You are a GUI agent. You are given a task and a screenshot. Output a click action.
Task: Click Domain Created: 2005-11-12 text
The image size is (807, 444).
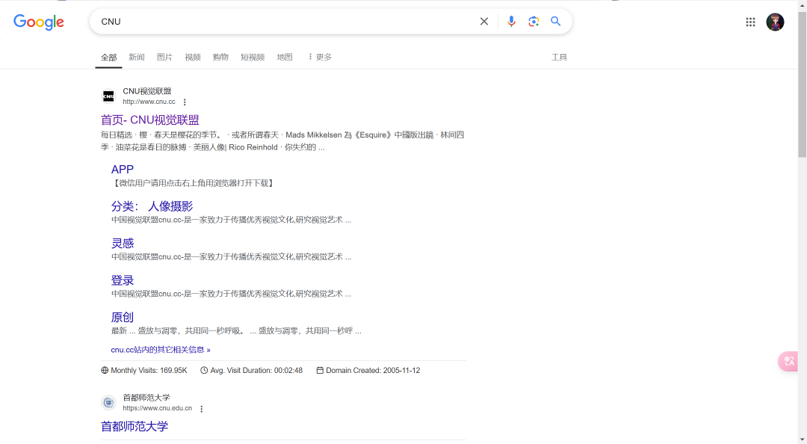tap(373, 370)
